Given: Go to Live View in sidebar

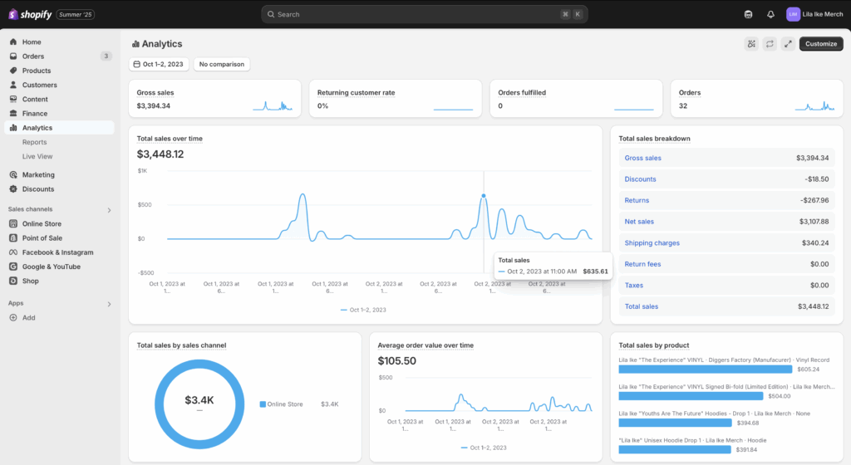Looking at the screenshot, I should (x=37, y=156).
